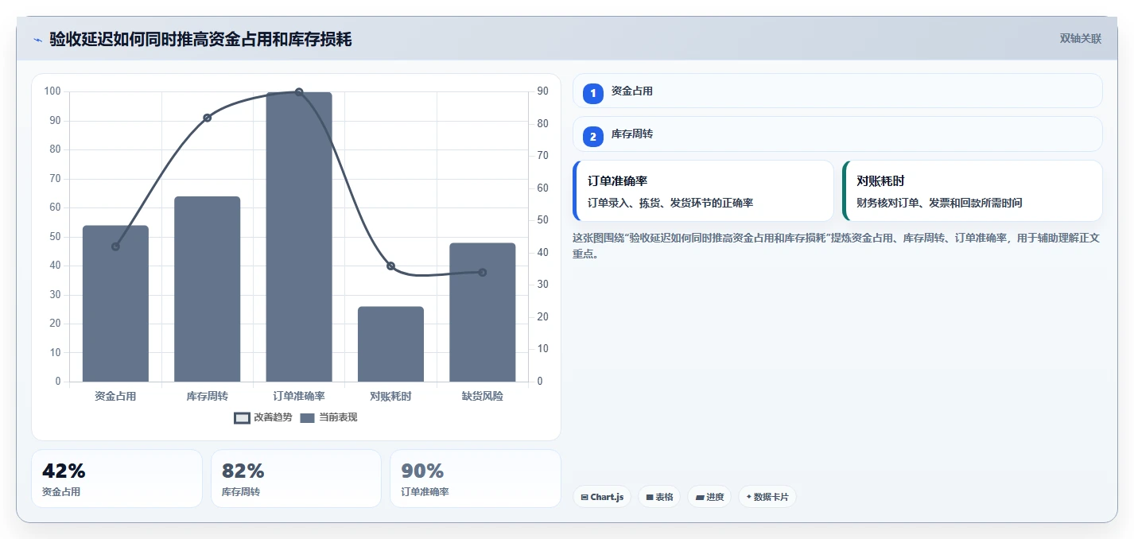Viewport: 1134px width, 539px height.
Task: Toggle the 当前表现 legend swatch
Action: 308,417
